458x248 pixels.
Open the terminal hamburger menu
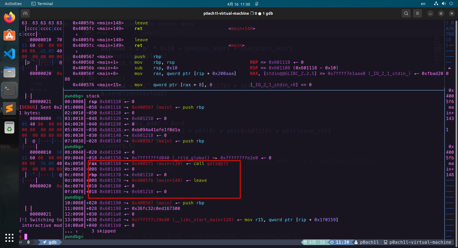coord(417,13)
